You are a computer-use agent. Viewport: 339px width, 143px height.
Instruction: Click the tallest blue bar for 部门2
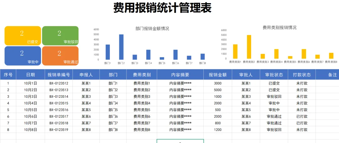[121, 47]
